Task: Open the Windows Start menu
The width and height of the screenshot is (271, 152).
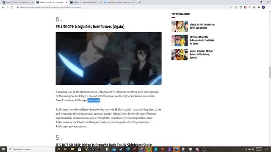Action: click(3, 149)
